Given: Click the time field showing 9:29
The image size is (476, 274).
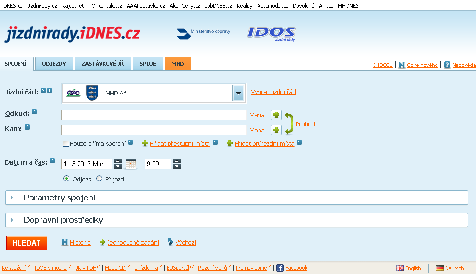Looking at the screenshot, I should [x=158, y=164].
